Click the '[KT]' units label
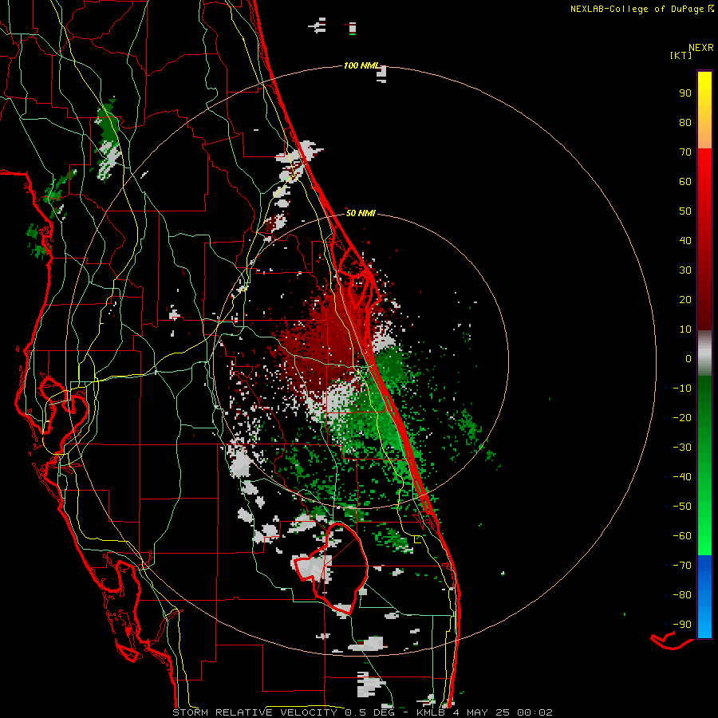718x718 pixels. tap(681, 55)
